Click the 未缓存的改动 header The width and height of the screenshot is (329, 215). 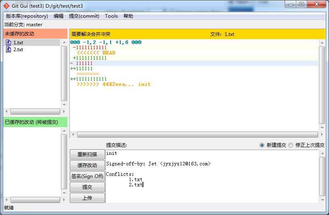35,34
